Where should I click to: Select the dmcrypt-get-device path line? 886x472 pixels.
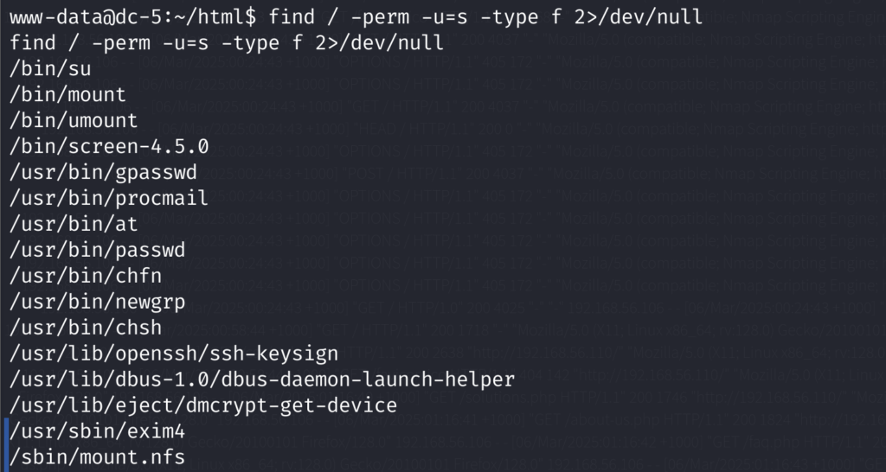(x=203, y=406)
